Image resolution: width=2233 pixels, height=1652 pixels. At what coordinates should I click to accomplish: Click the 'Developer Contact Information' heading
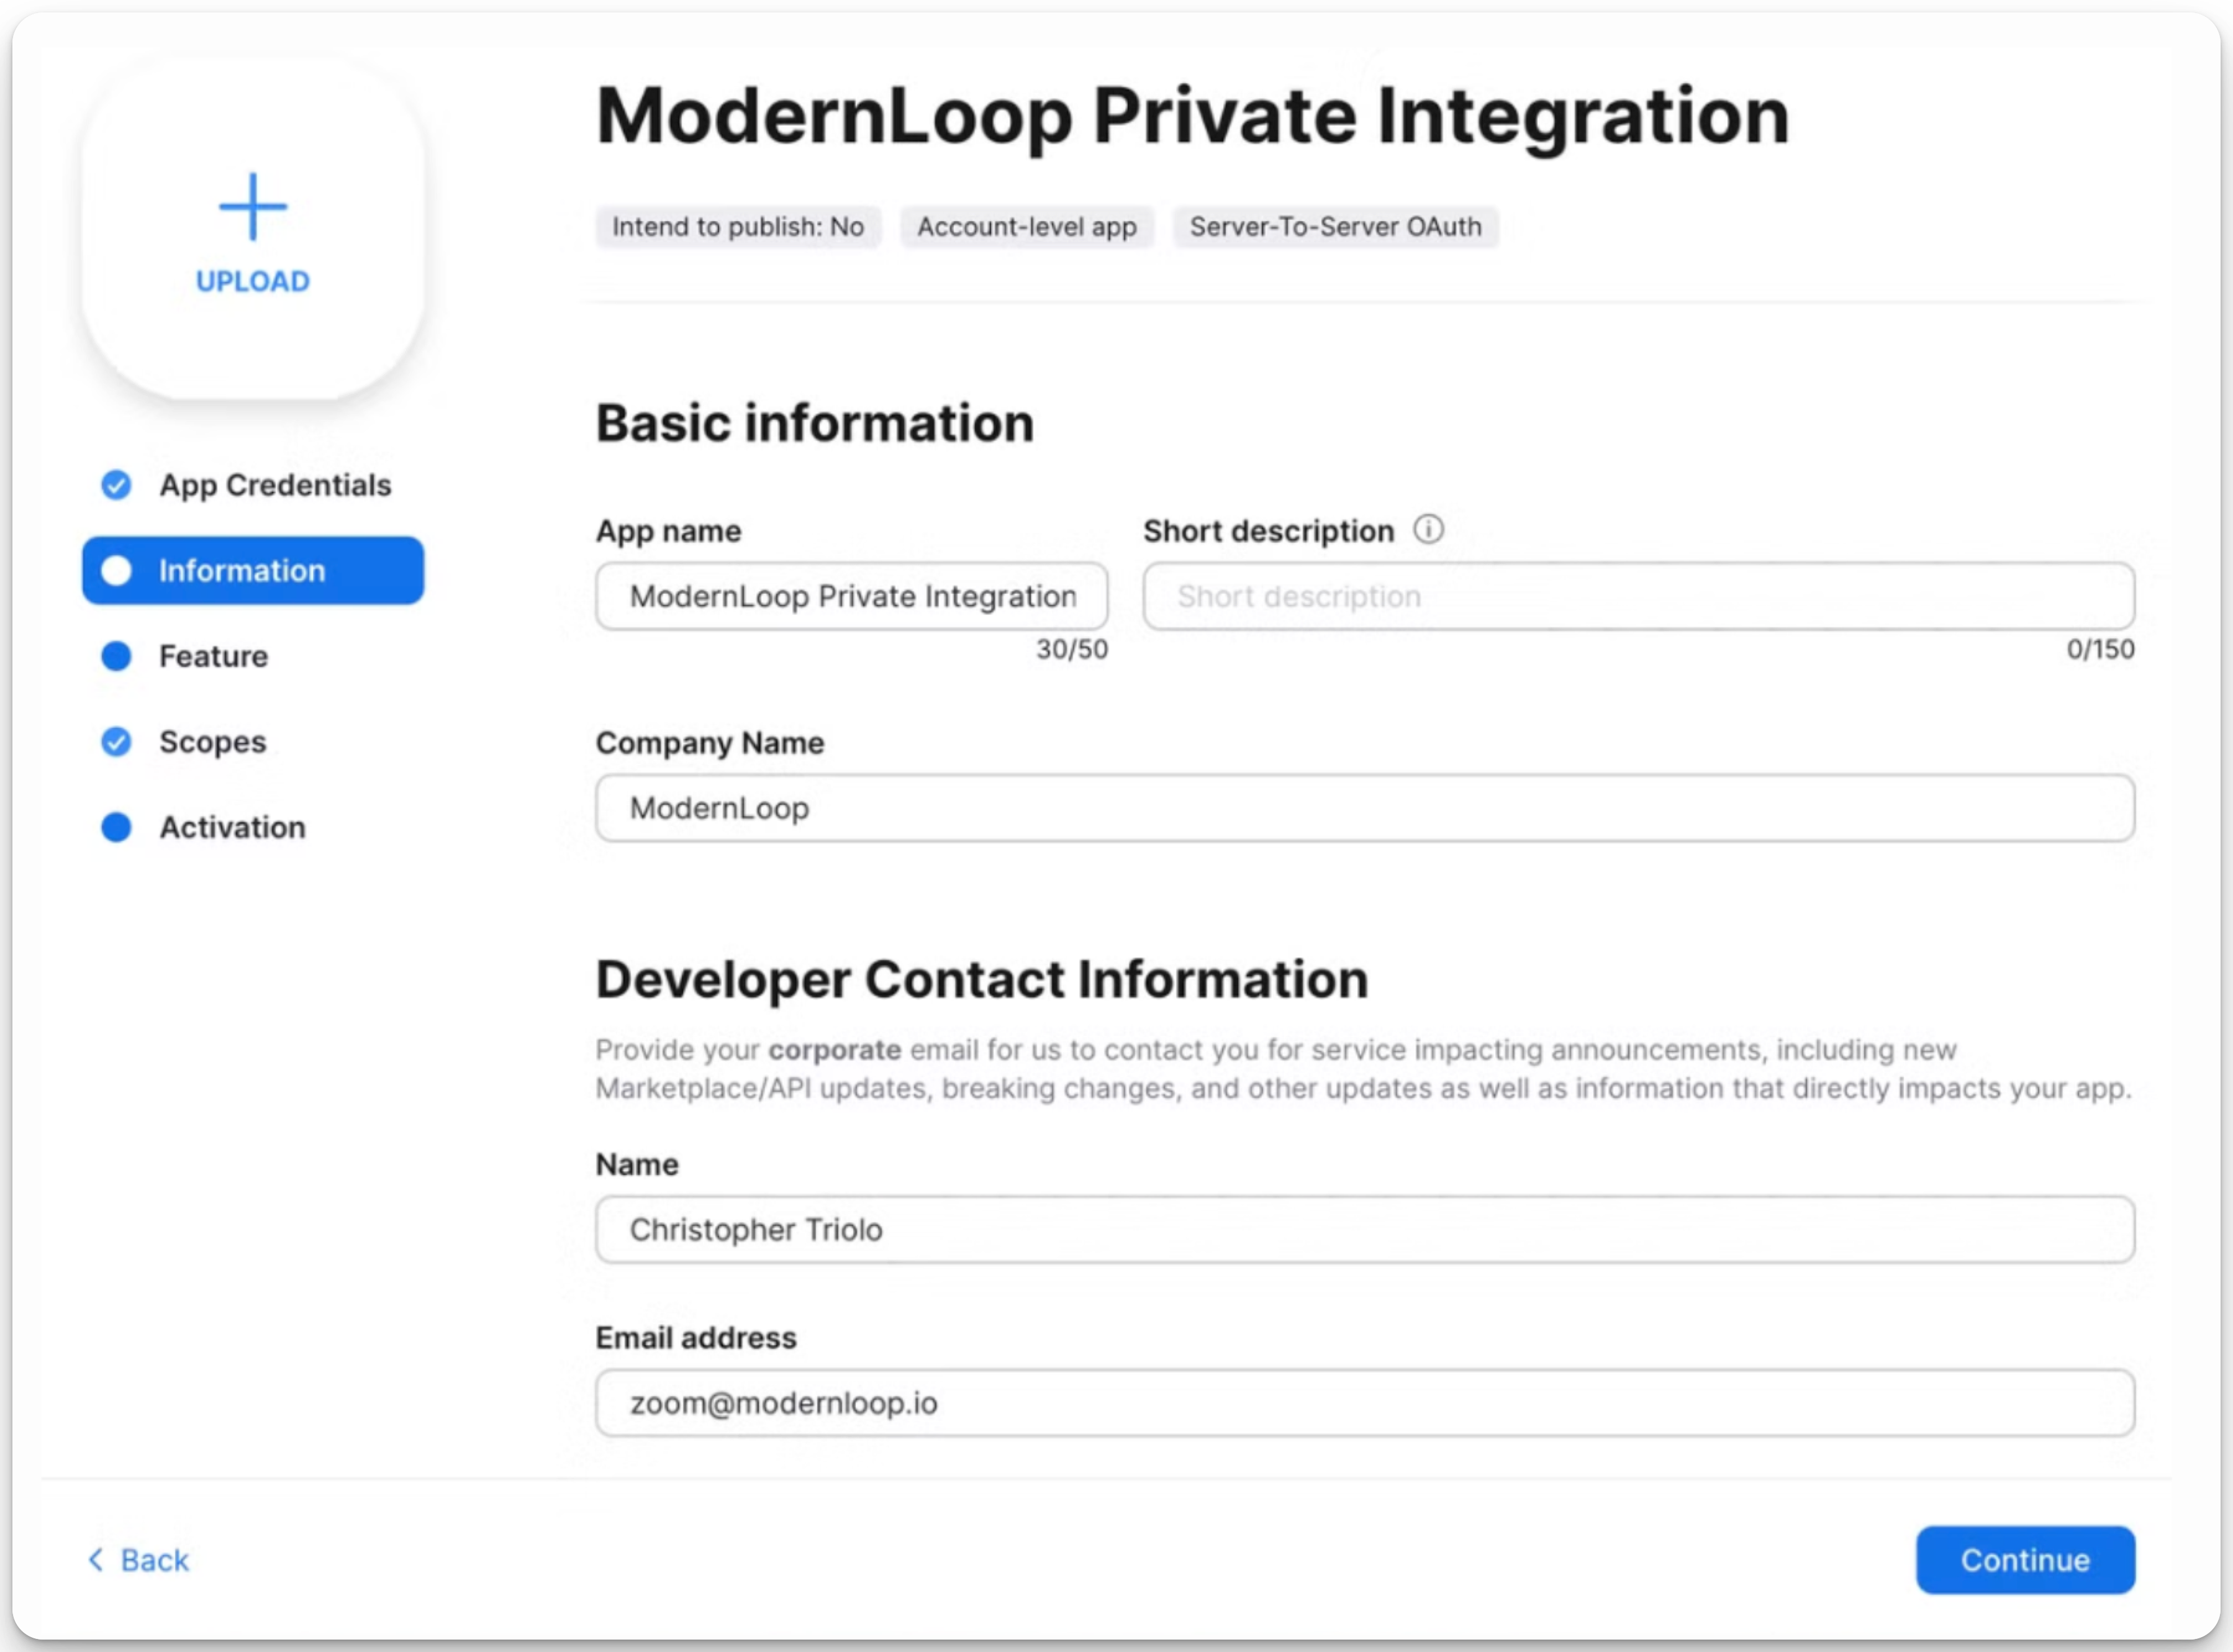pyautogui.click(x=982, y=979)
